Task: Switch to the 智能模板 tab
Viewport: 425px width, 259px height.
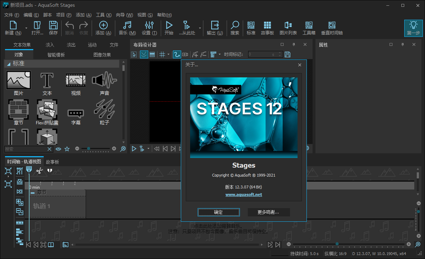Action: coord(56,55)
